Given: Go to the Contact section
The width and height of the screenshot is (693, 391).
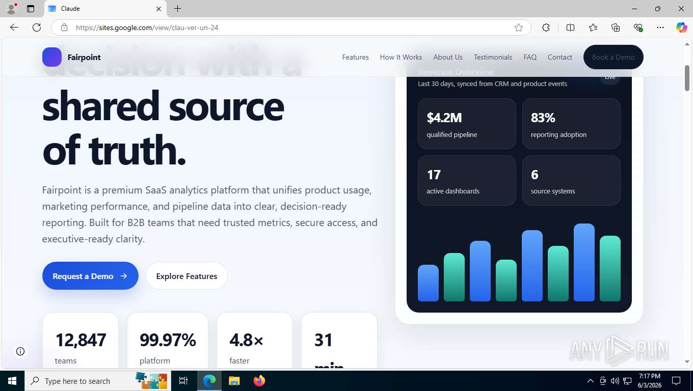Looking at the screenshot, I should tap(560, 57).
